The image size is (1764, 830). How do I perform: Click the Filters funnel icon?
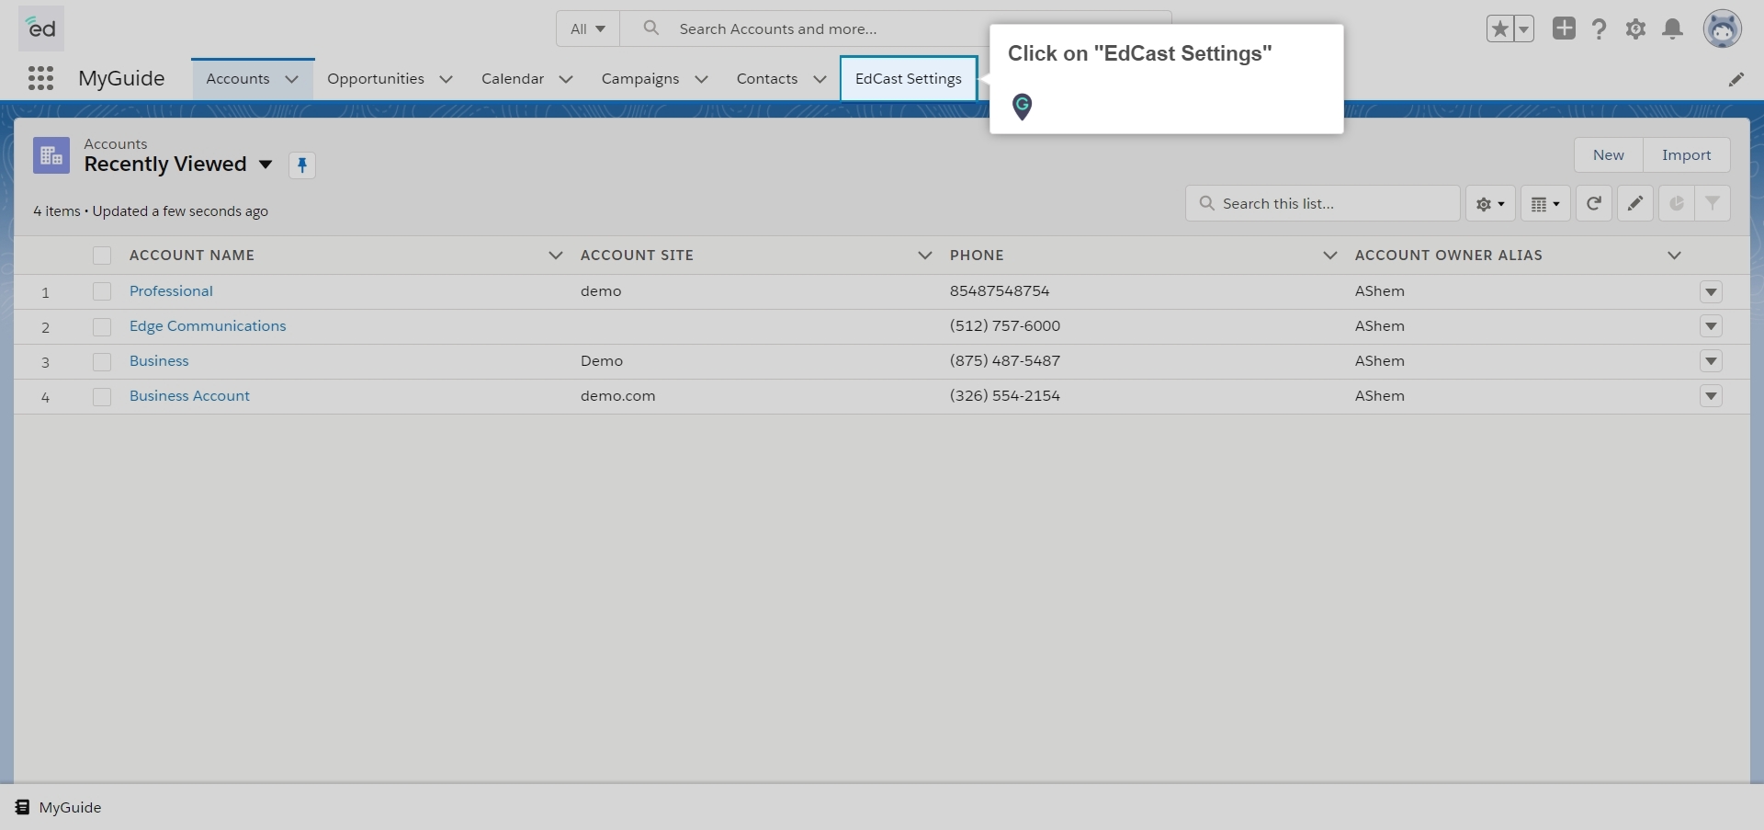pyautogui.click(x=1713, y=204)
